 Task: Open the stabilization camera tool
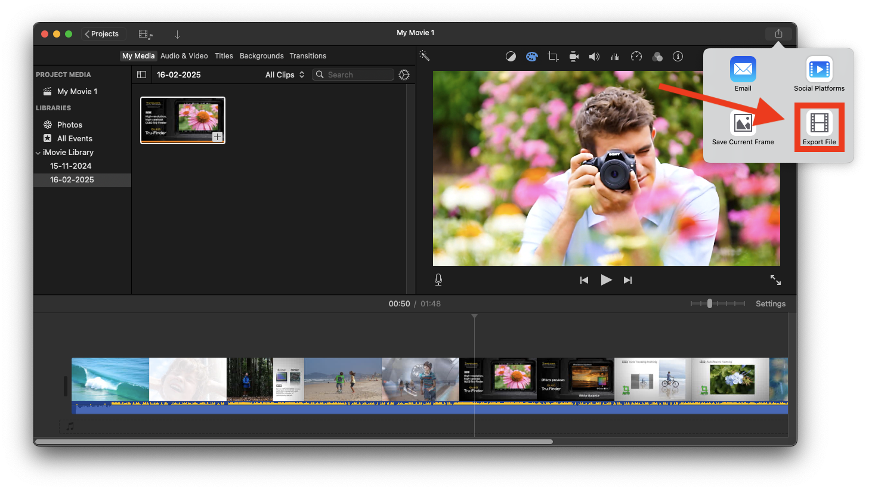574,57
